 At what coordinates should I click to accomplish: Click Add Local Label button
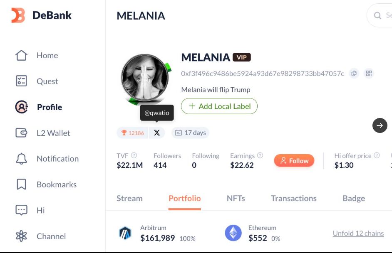point(219,106)
